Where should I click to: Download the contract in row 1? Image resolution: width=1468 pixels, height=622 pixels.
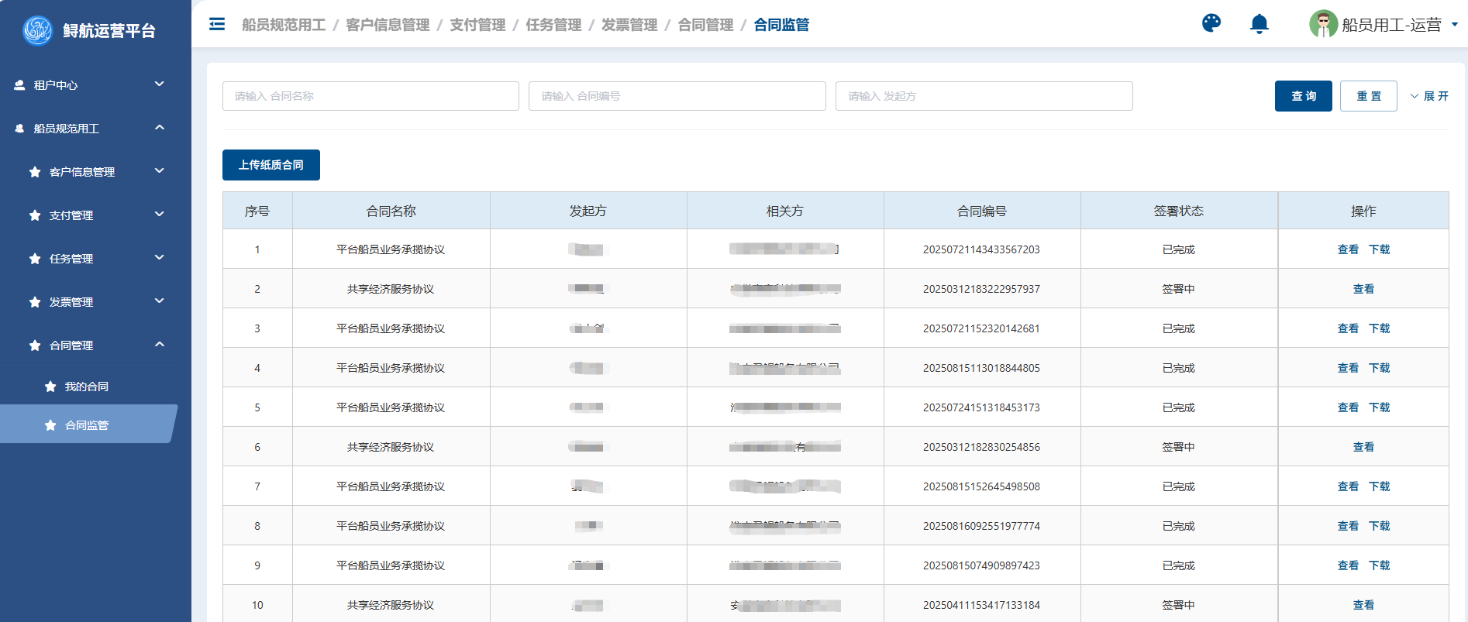coord(1379,249)
